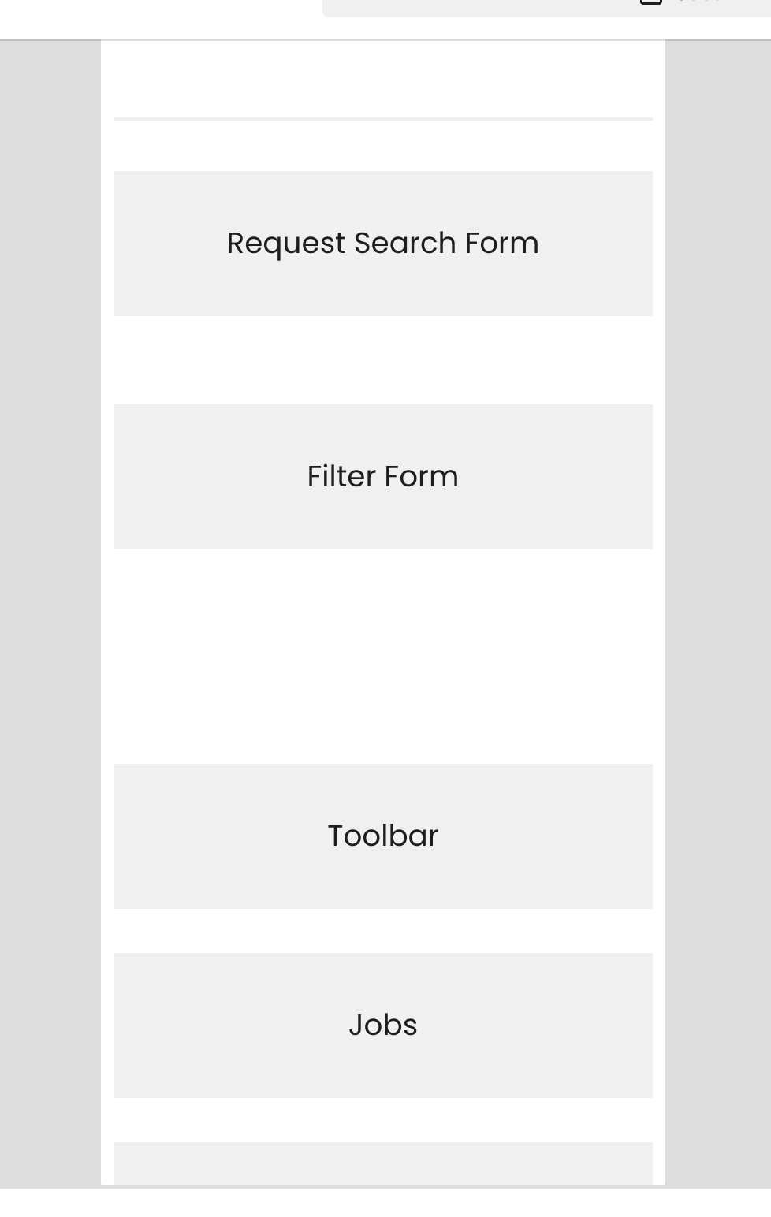Select the Jobs placeholder block
This screenshot has width=771, height=1217.
pyautogui.click(x=382, y=1025)
